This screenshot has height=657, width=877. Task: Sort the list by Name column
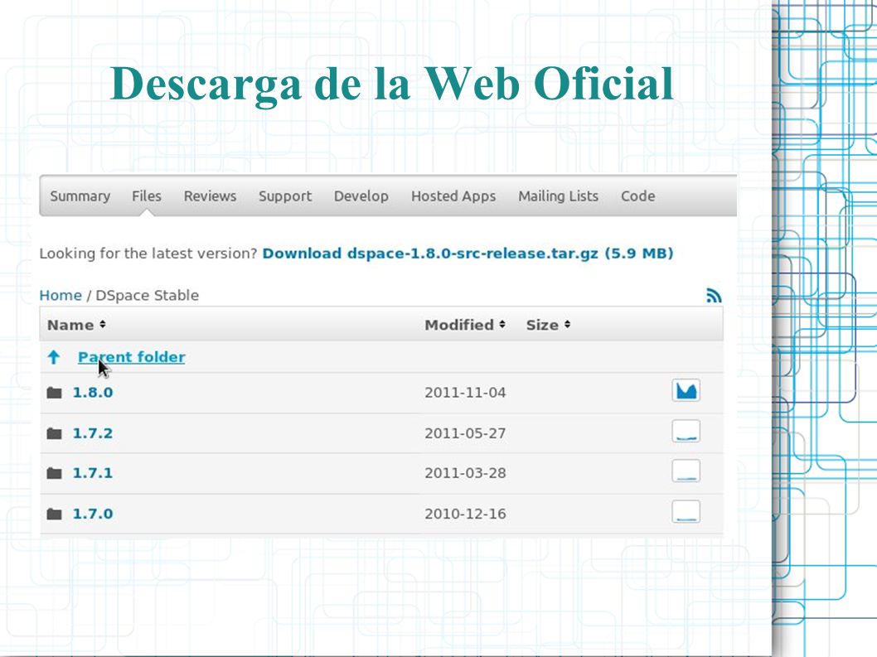point(76,325)
